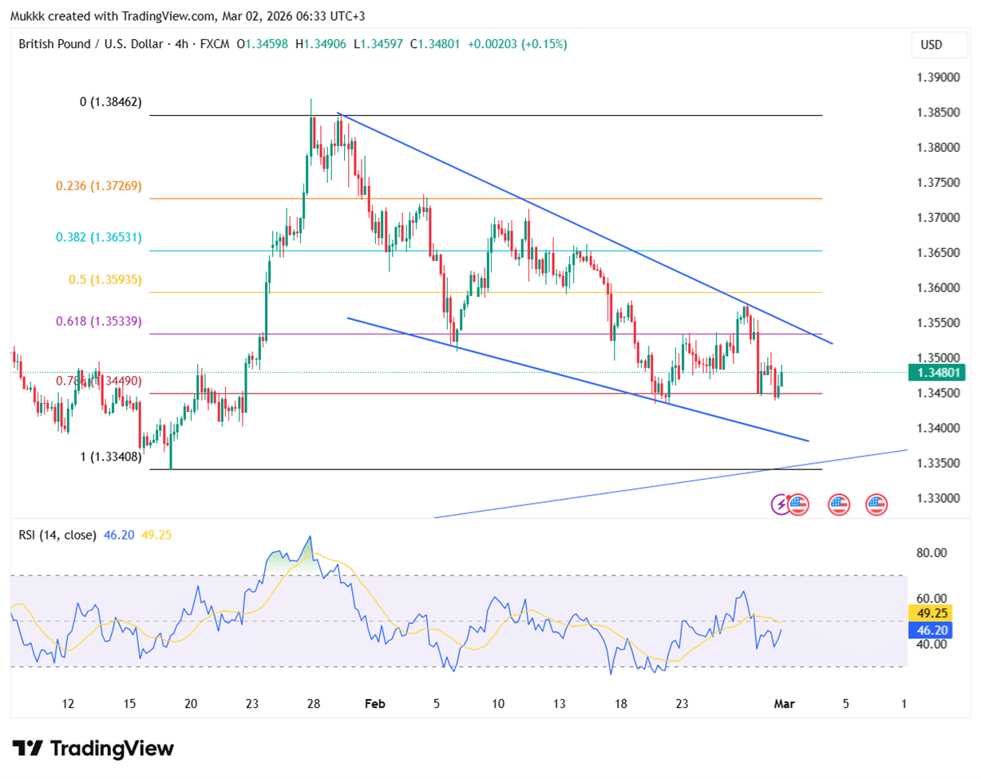This screenshot has width=981, height=779.
Task: Click the 0.5 (1.35935) Fibonacci level label
Action: pyautogui.click(x=103, y=279)
